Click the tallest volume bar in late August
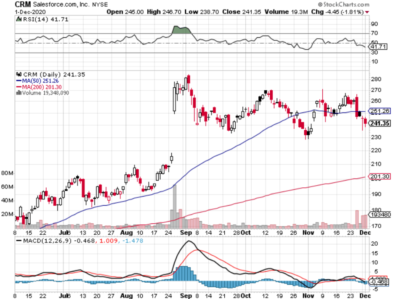Image resolution: width=393 pixels, height=299 pixels. click(x=175, y=206)
